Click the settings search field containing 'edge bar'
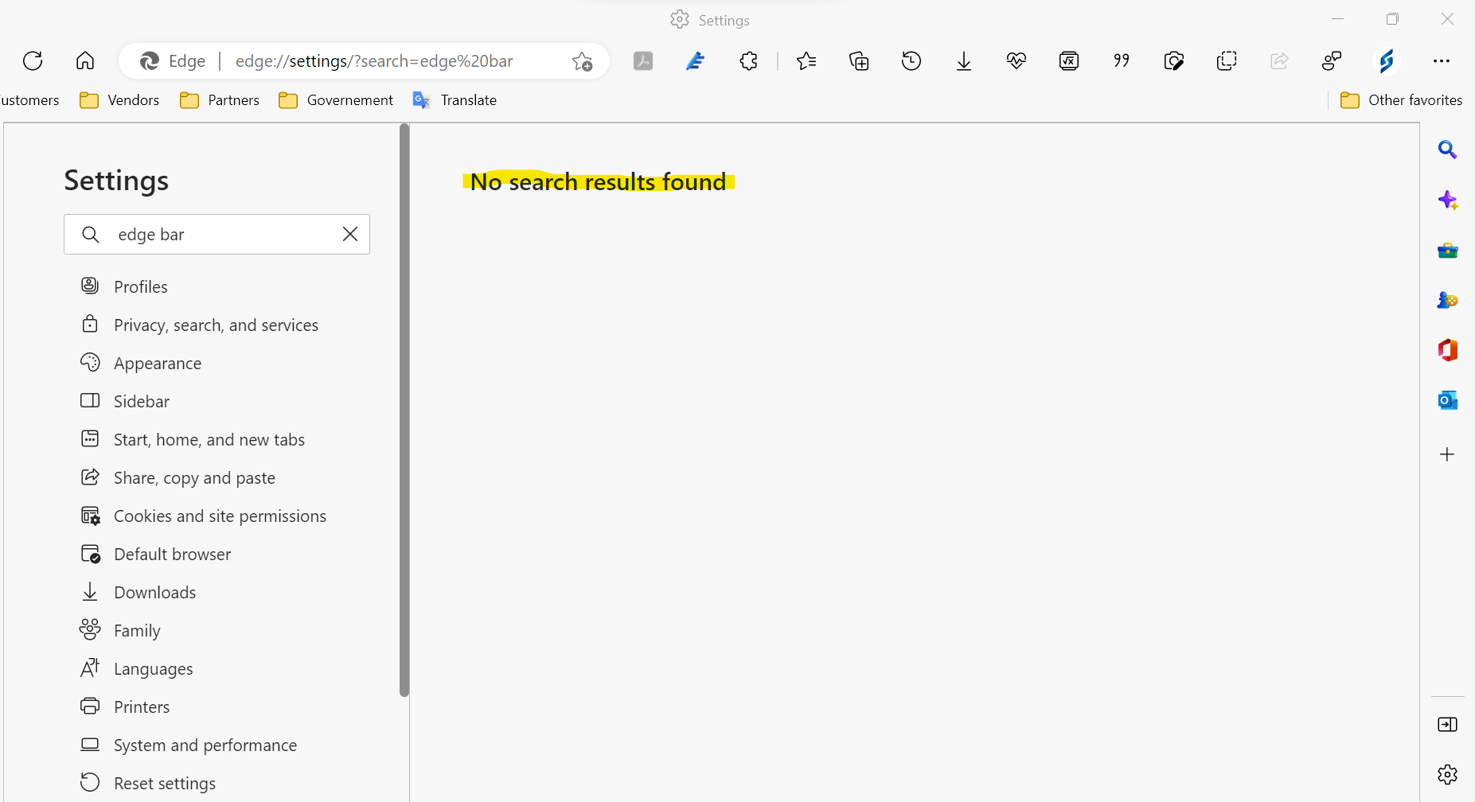1475x802 pixels. coord(217,235)
